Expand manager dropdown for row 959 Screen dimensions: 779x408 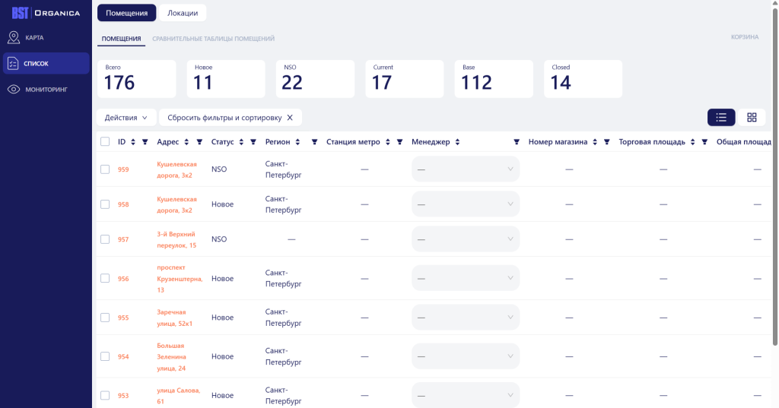click(x=465, y=169)
